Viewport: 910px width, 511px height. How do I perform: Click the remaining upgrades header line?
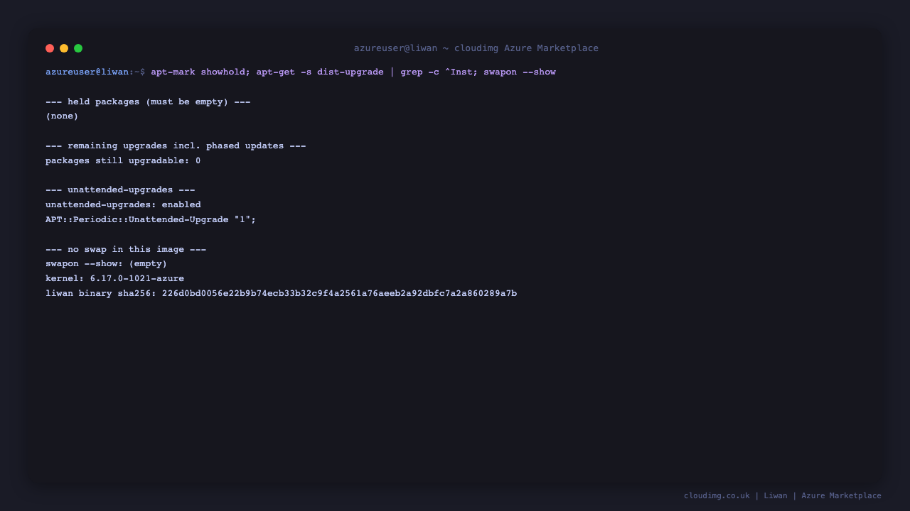pos(176,146)
